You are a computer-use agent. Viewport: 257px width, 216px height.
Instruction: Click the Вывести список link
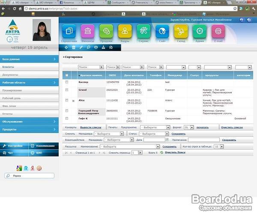[91, 127]
